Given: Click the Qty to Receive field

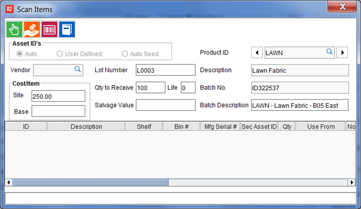Looking at the screenshot, I should (150, 87).
